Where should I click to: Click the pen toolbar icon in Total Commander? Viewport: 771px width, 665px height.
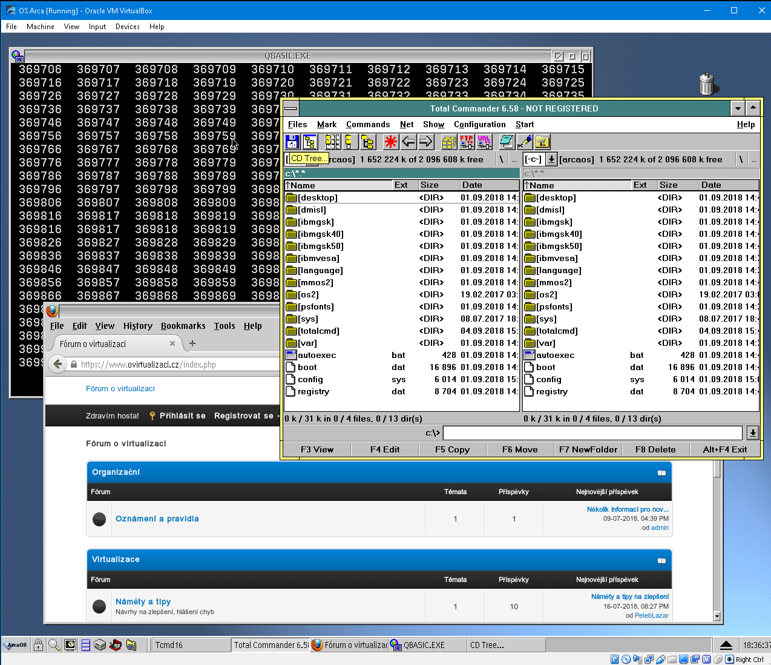click(x=524, y=142)
